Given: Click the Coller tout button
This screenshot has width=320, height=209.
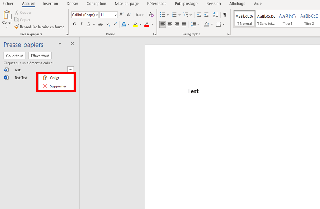Looking at the screenshot, I should (15, 56).
